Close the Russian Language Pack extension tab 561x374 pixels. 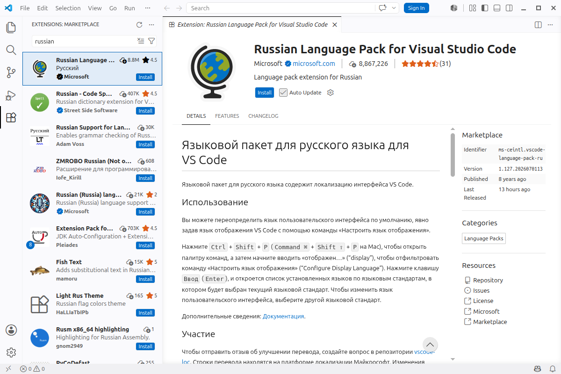(334, 25)
